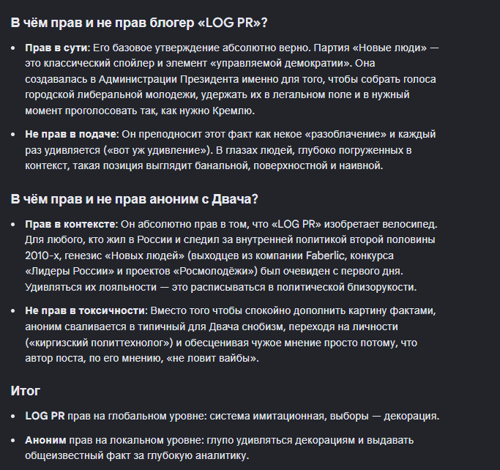
Task: Click the bold «LOG PR» in the summary
Action: click(x=45, y=416)
